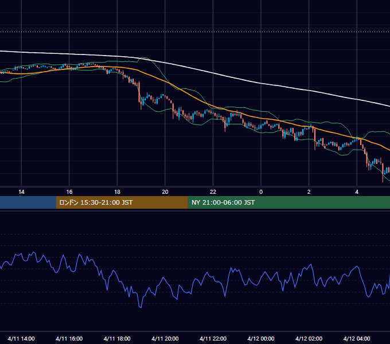
Task: Click the 22 hour axis label
Action: 213,192
